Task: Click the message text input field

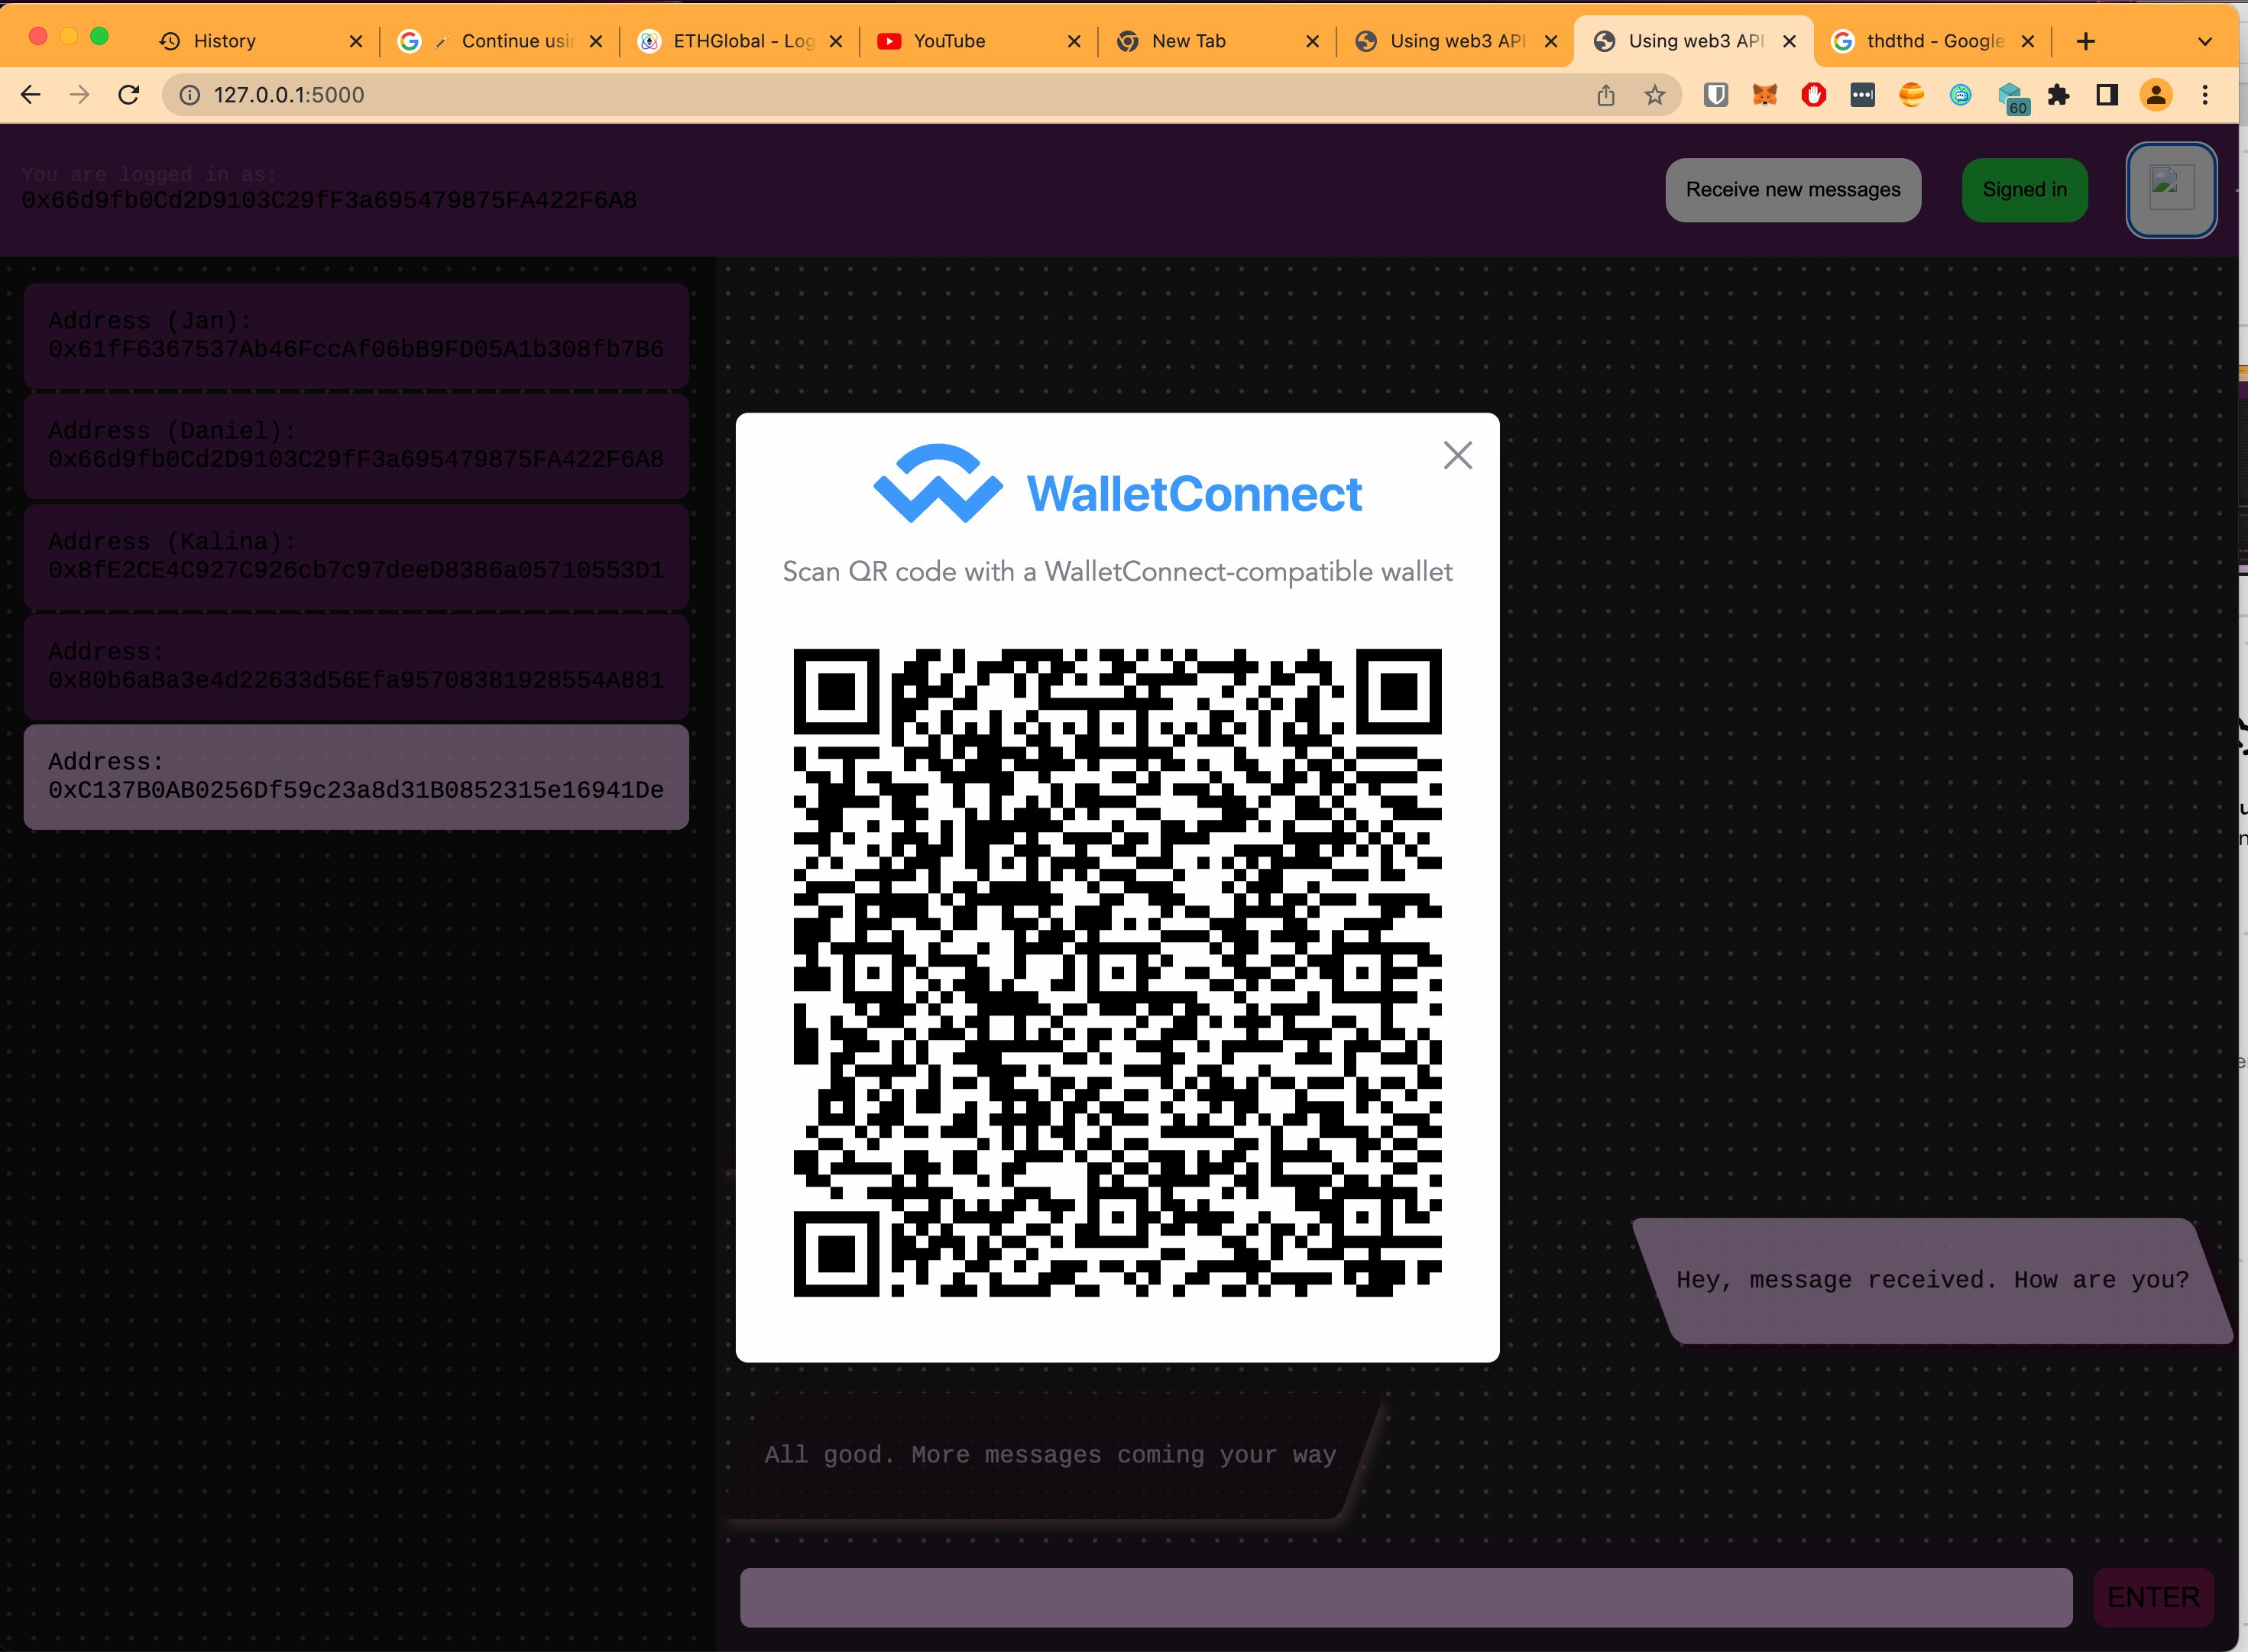Action: (x=1405, y=1597)
